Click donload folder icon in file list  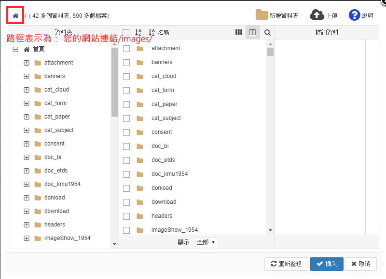140,188
